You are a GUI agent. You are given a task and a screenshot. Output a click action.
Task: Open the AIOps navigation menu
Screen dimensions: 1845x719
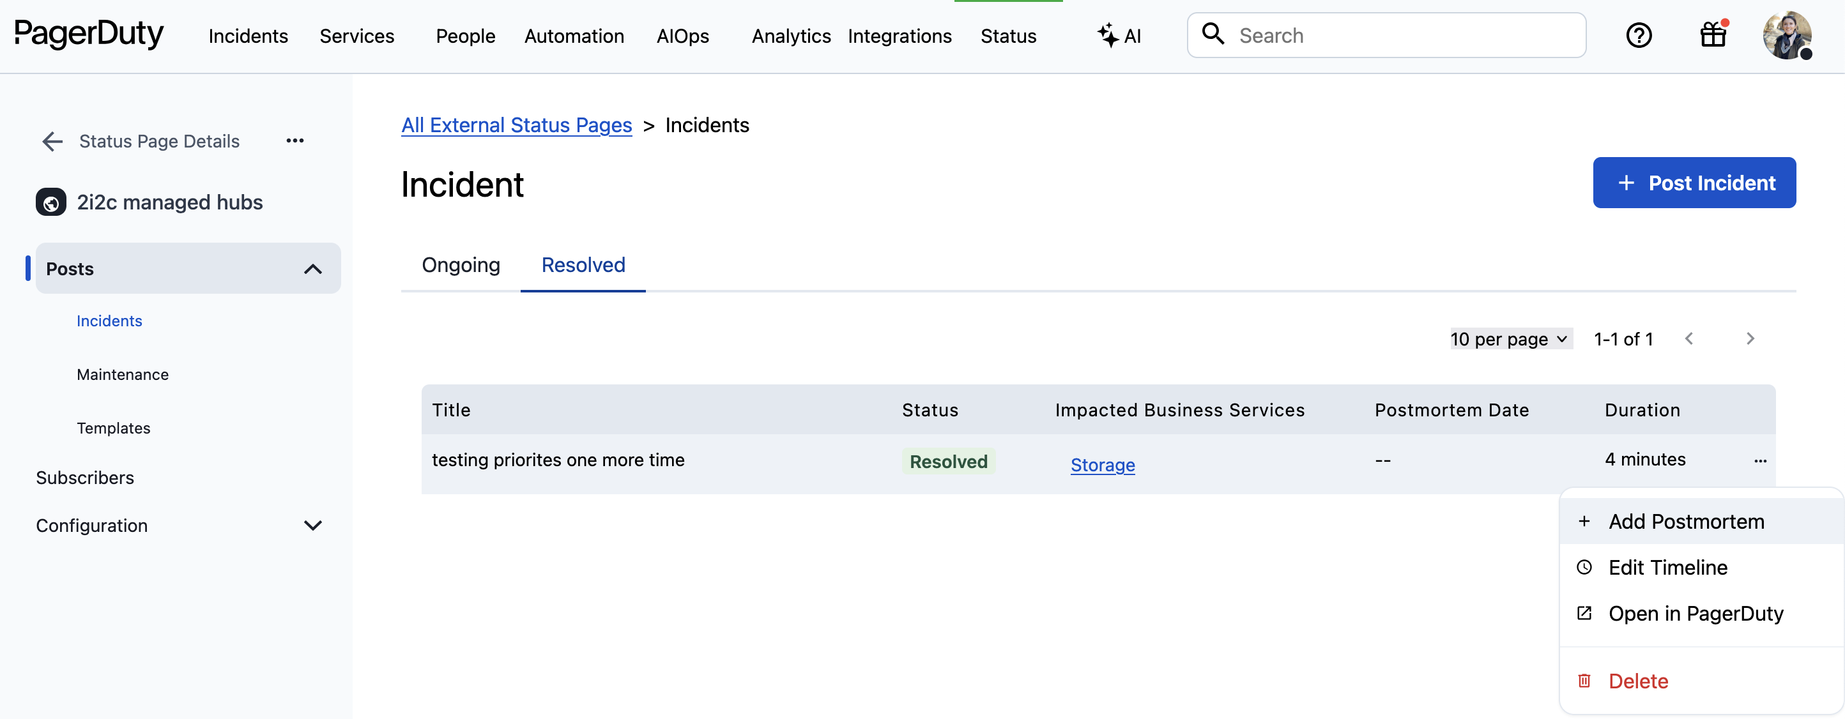(682, 36)
